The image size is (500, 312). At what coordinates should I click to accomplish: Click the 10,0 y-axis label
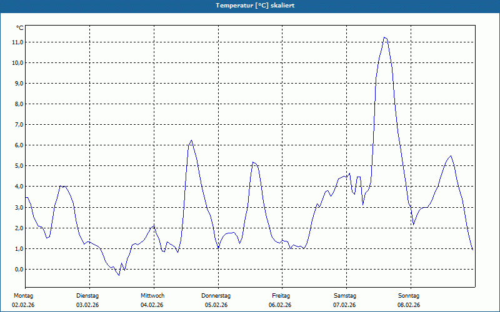[x=17, y=63]
